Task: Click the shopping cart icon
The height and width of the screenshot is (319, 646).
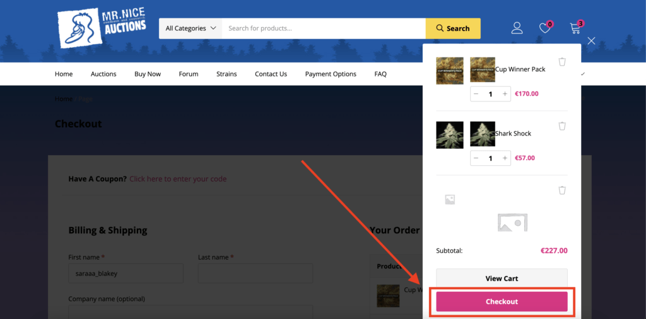Action: coord(575,28)
